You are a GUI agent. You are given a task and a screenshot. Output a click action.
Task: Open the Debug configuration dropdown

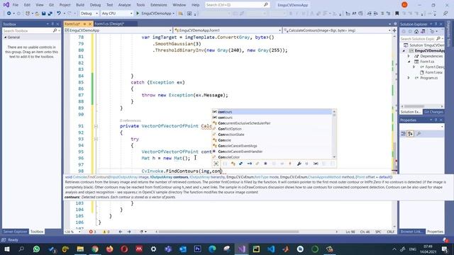point(89,13)
